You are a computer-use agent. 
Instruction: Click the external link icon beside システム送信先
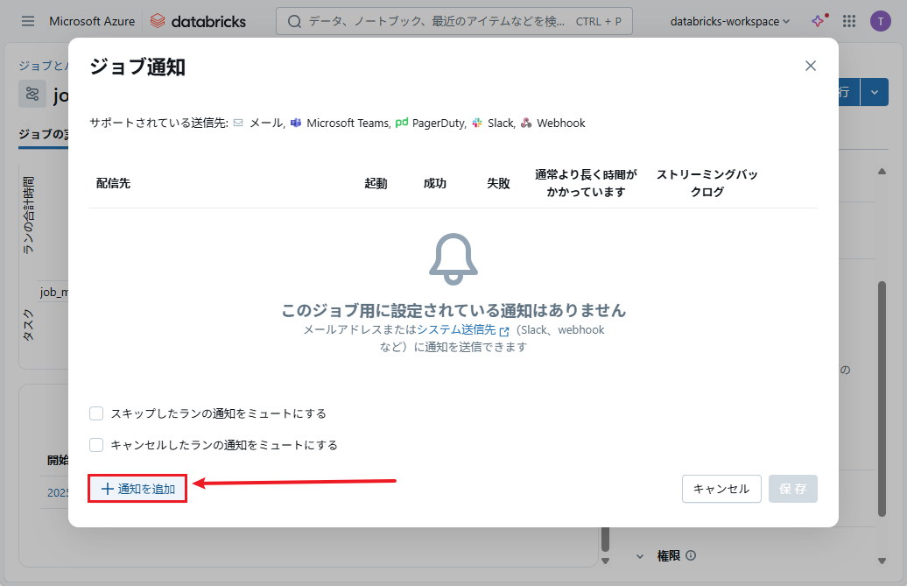click(x=504, y=331)
